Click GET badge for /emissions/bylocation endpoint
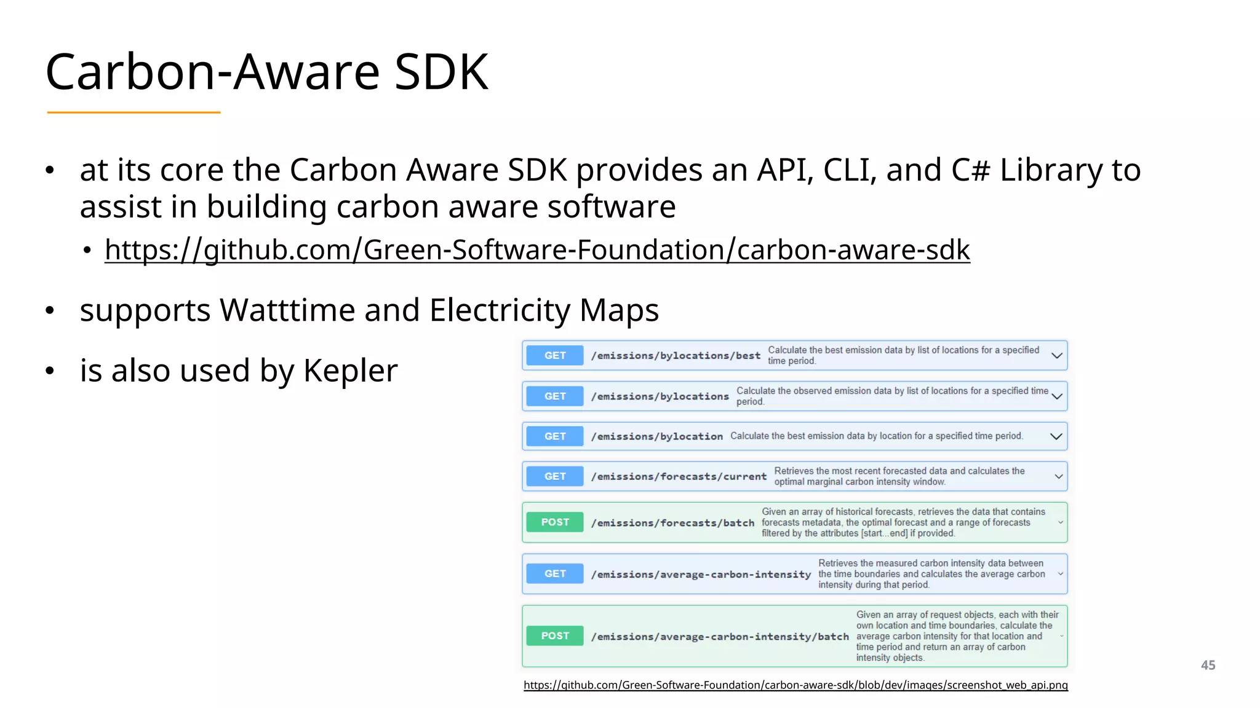The height and width of the screenshot is (708, 1260). tap(555, 436)
